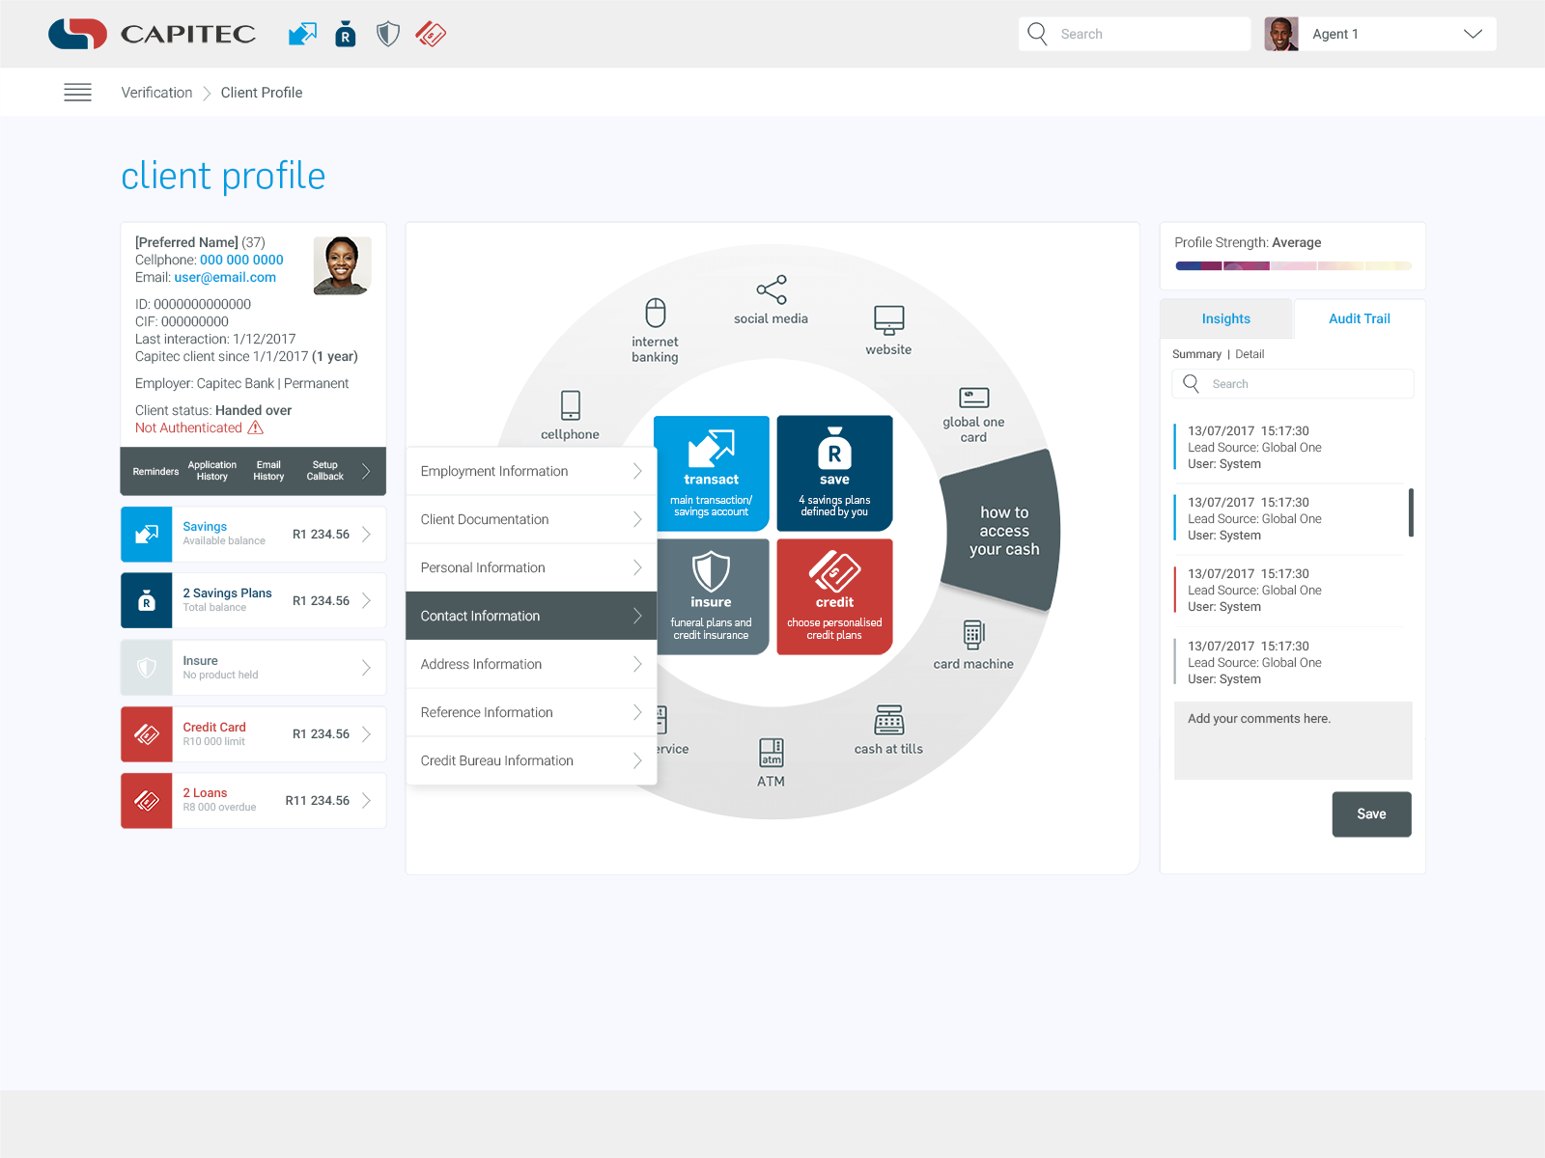Click the Not Authenticated warning icon
This screenshot has width=1545, height=1158.
pos(256,427)
